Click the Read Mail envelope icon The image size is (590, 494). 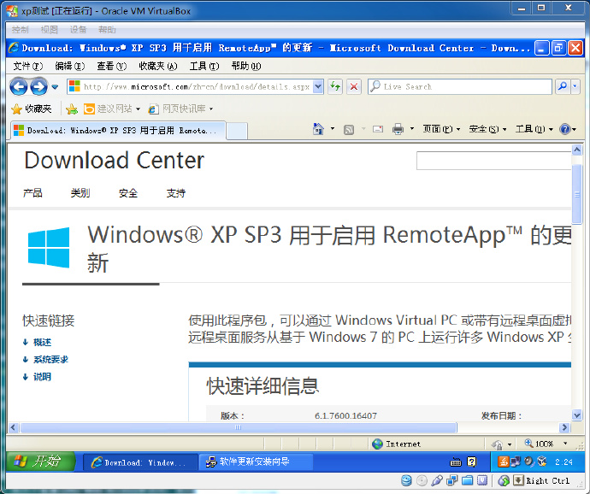tap(378, 129)
